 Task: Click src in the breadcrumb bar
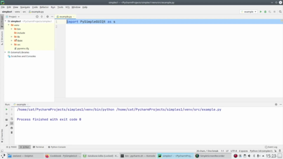point(24,12)
